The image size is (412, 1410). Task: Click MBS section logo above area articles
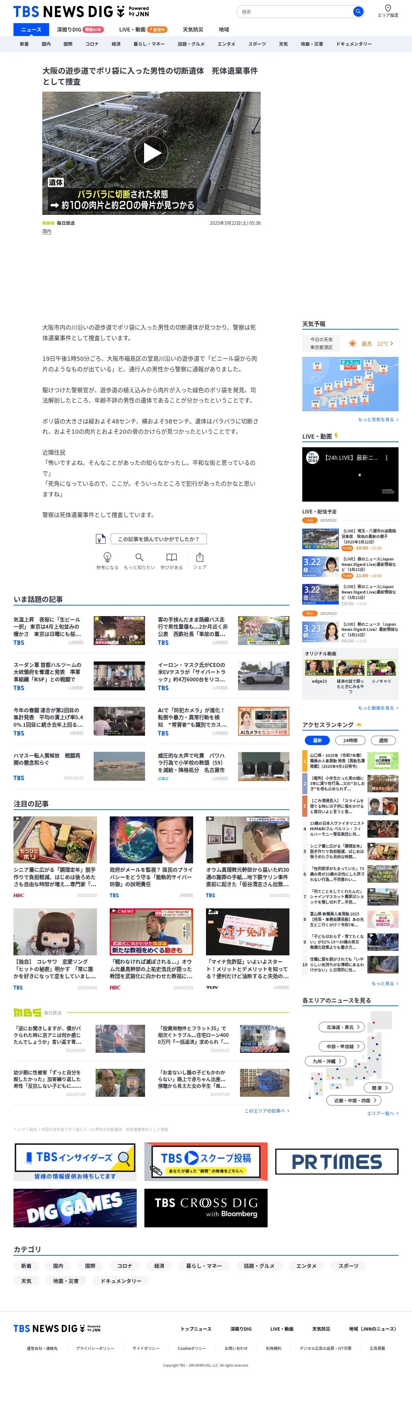[x=27, y=1013]
